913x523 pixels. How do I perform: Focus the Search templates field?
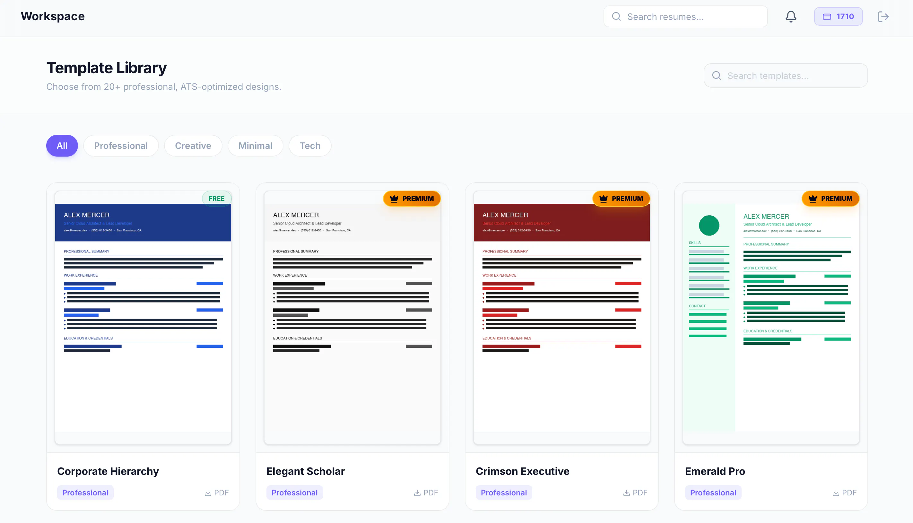[x=786, y=75]
